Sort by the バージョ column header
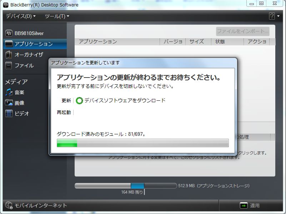 coord(172,41)
